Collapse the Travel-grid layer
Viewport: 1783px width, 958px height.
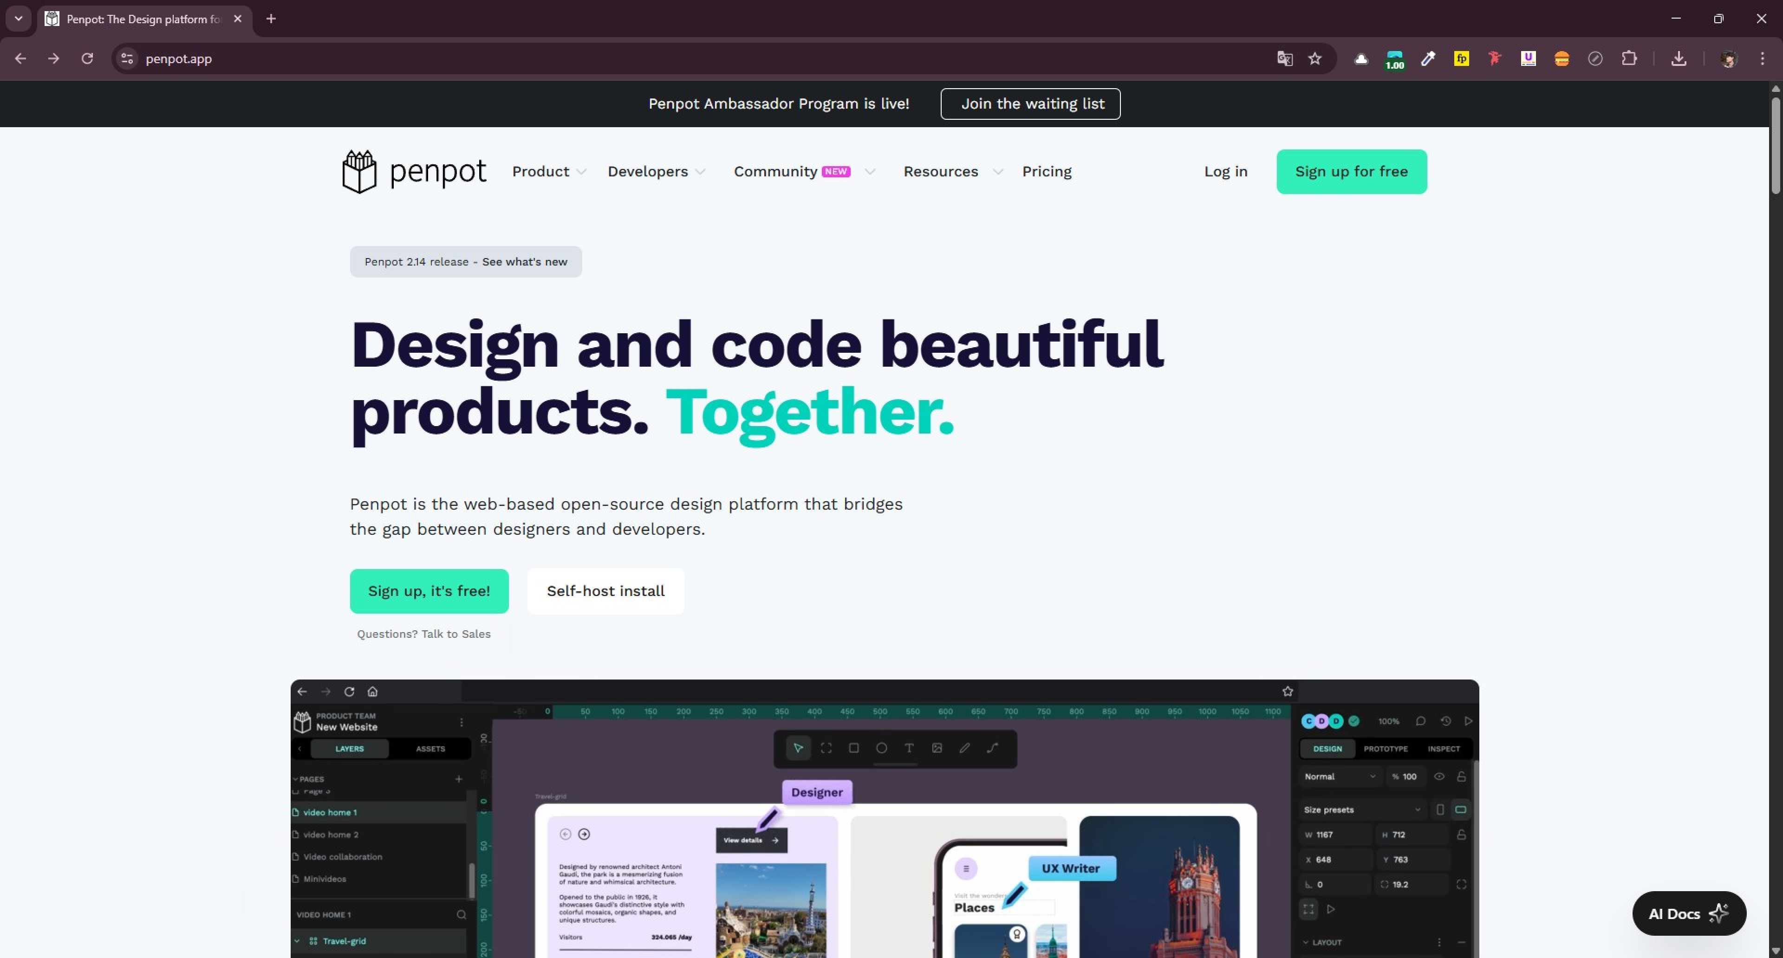click(x=297, y=941)
